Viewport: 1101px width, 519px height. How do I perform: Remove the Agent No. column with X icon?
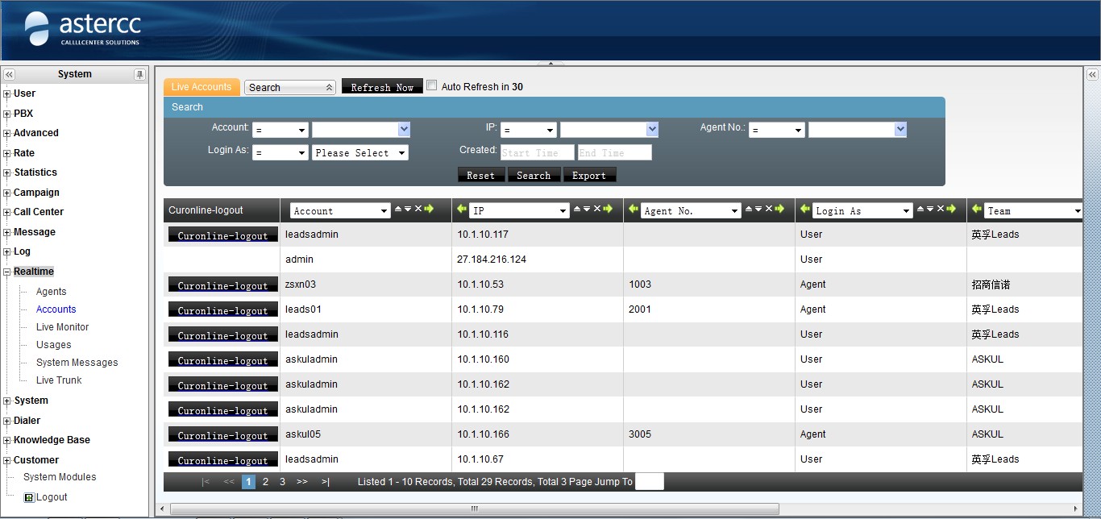coord(768,210)
